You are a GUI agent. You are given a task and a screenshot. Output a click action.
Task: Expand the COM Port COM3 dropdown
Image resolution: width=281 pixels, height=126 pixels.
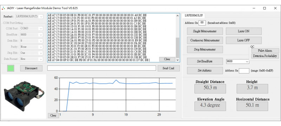coord(41,29)
